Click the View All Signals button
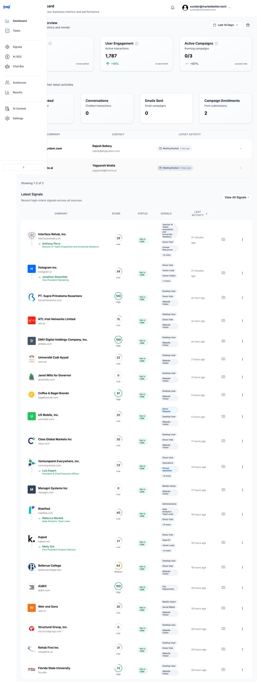 pyautogui.click(x=237, y=197)
